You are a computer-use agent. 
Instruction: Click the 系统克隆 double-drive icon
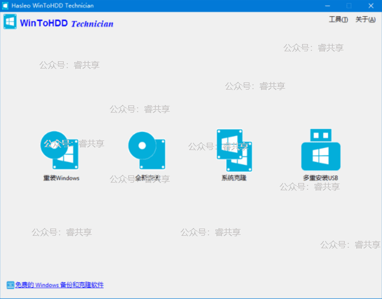pyautogui.click(x=234, y=150)
